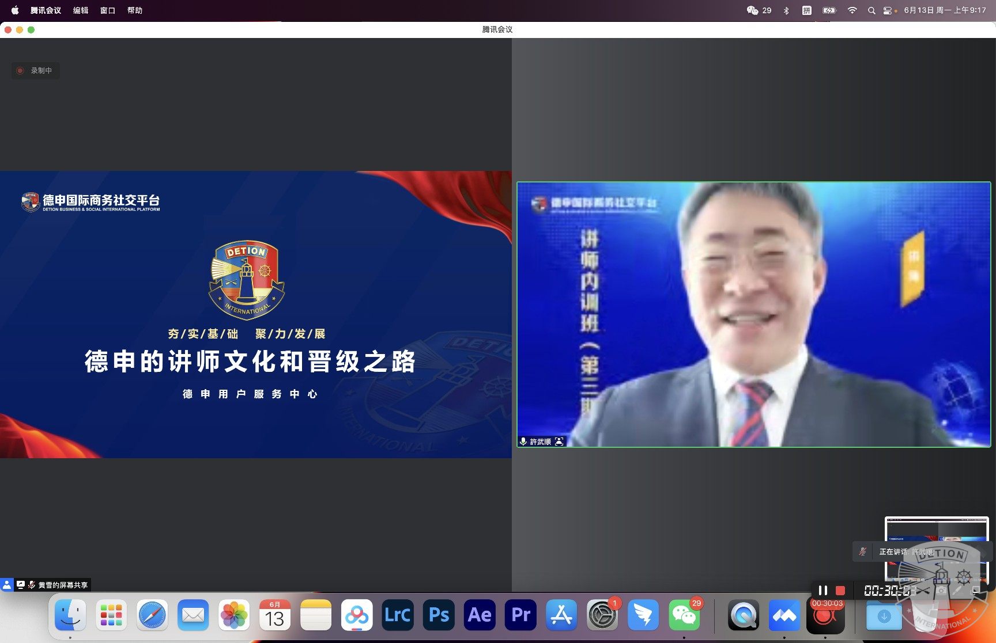
Task: Open DingTalk from the Dock
Action: [643, 615]
